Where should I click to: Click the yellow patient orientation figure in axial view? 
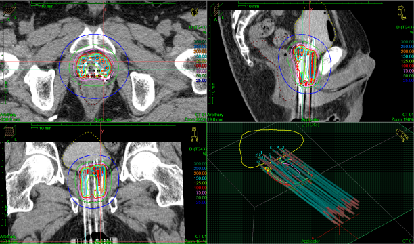click(x=194, y=12)
